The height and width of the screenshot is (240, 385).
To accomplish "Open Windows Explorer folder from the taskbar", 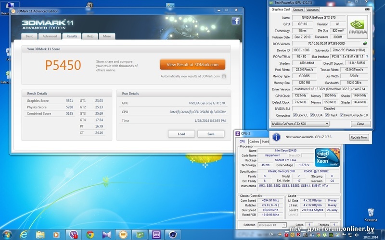I will pyautogui.click(x=40, y=235).
